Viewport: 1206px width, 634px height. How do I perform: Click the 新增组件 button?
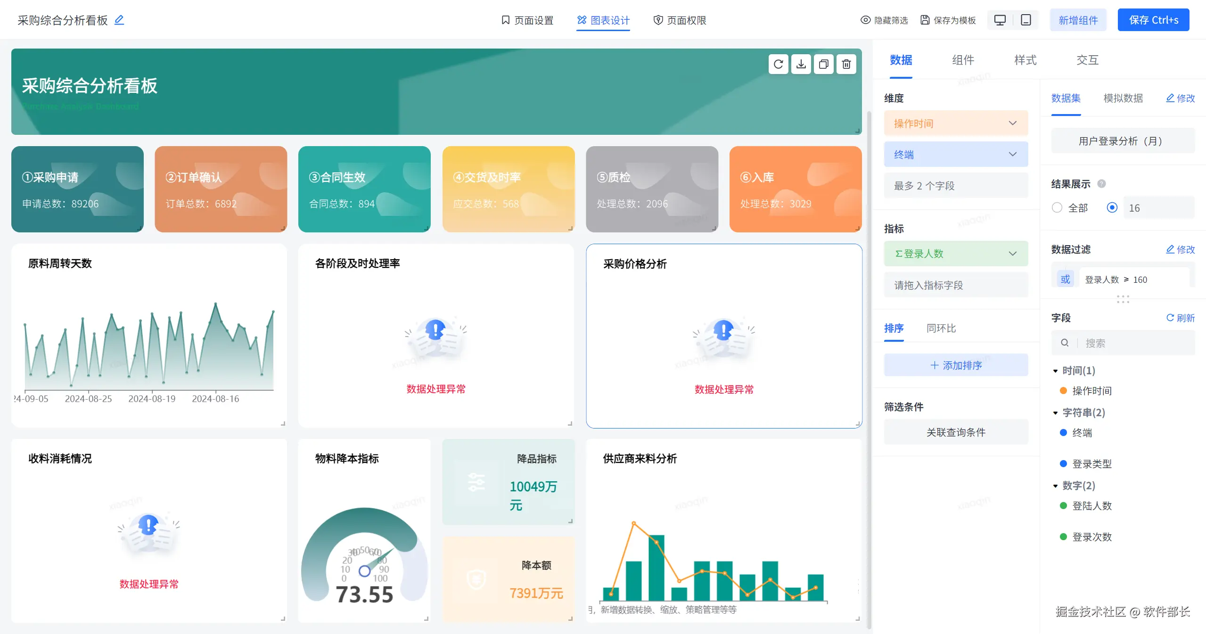pyautogui.click(x=1078, y=20)
